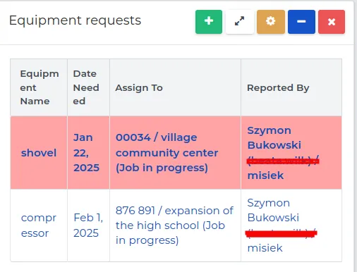Image resolution: width=357 pixels, height=272 pixels.
Task: Open 00034 village community center job
Action: [167, 153]
